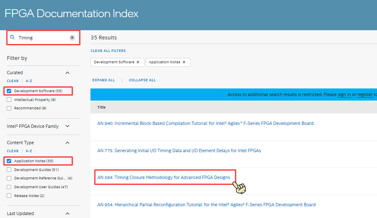
Task: Open AN 954 Hierarchical Partial Reconfiguration Tutorial
Action: (207, 205)
